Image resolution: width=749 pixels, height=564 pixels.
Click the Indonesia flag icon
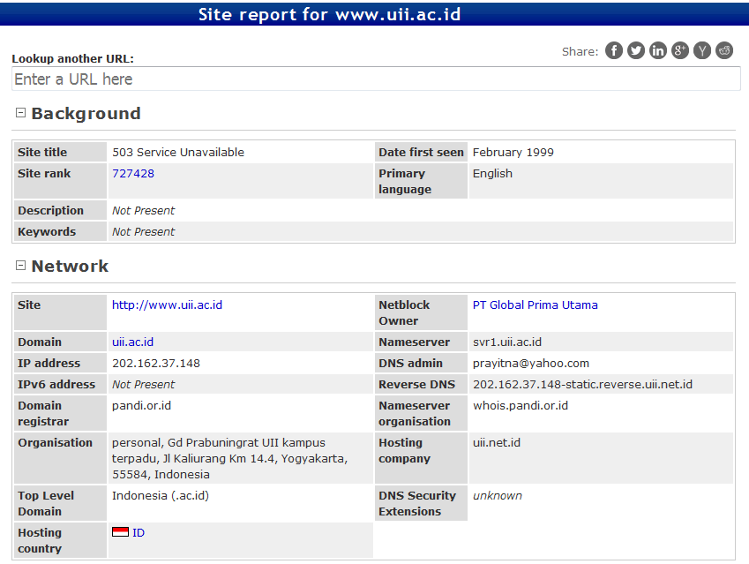pyautogui.click(x=120, y=532)
